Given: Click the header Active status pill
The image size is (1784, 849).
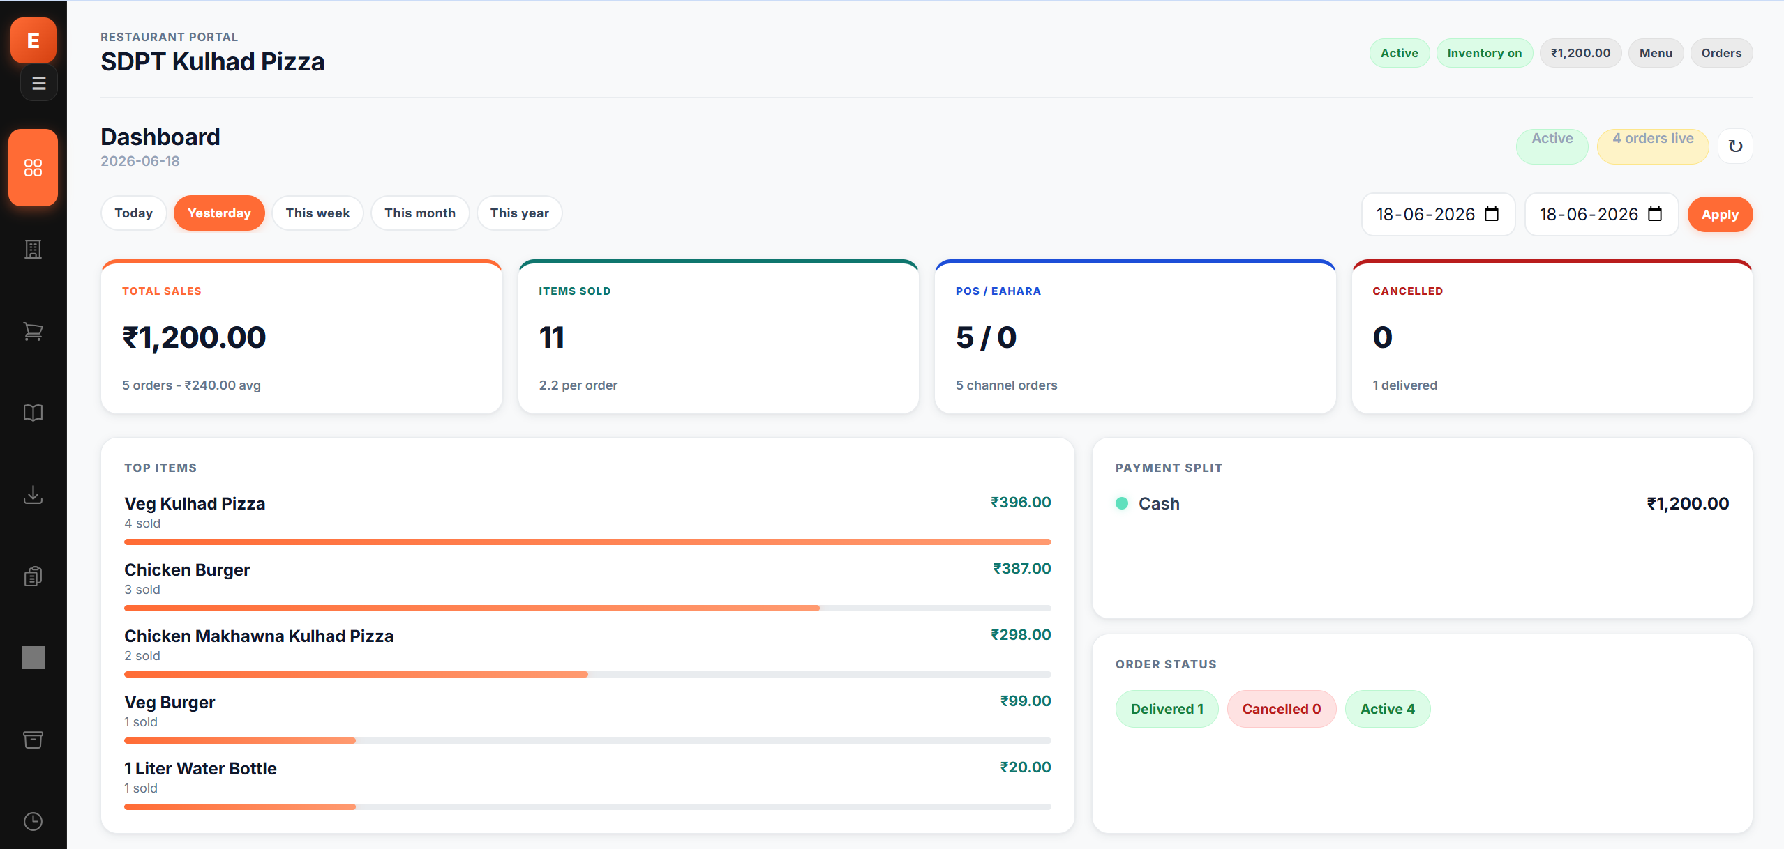Looking at the screenshot, I should [x=1399, y=53].
